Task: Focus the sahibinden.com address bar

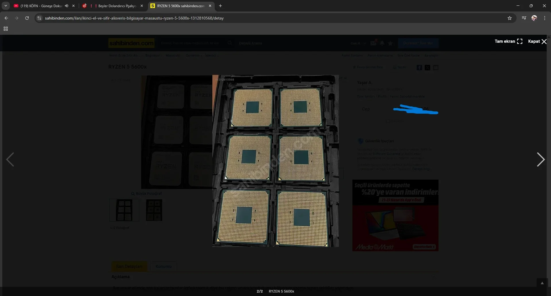Action: tap(275, 18)
